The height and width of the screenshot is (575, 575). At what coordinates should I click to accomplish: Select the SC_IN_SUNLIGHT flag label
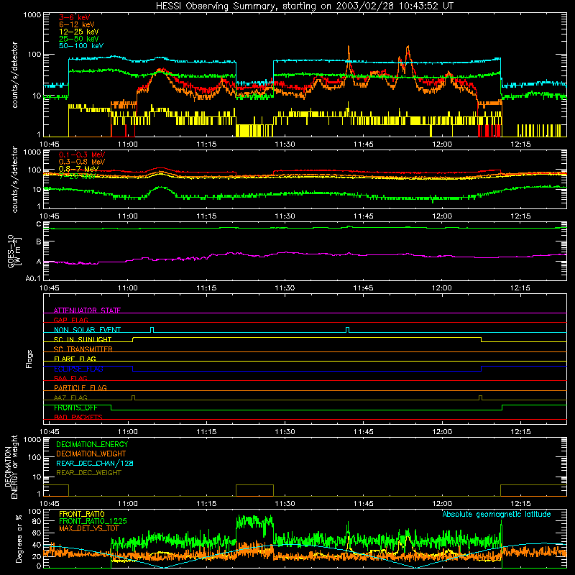(x=83, y=339)
